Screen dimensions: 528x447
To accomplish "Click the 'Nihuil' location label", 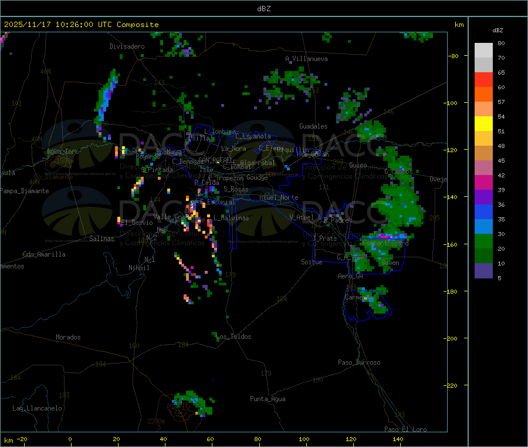I will pos(139,268).
